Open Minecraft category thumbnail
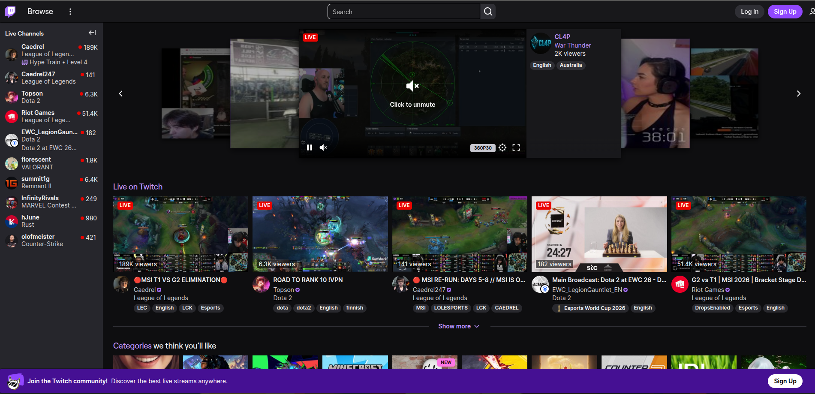This screenshot has width=815, height=394. coord(355,362)
